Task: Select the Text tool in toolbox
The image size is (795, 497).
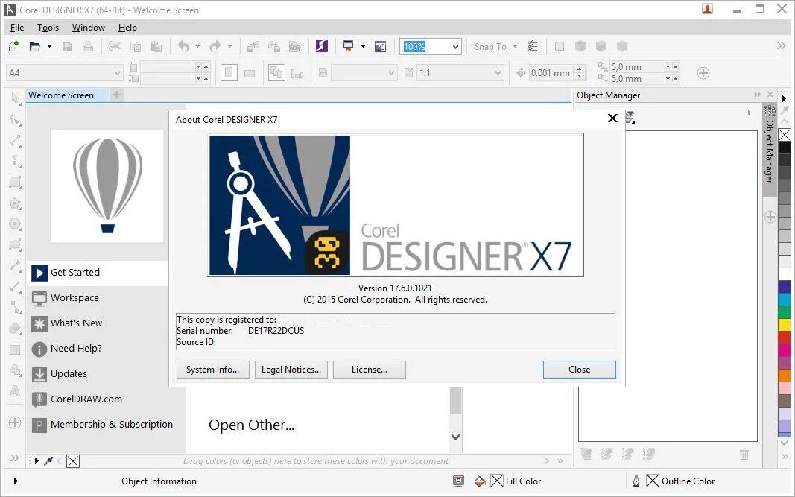Action: click(x=15, y=391)
